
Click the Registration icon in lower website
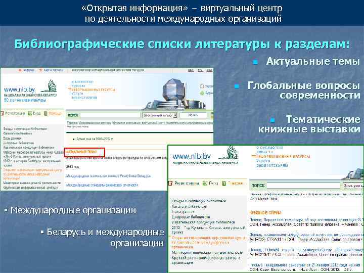tap(171, 184)
